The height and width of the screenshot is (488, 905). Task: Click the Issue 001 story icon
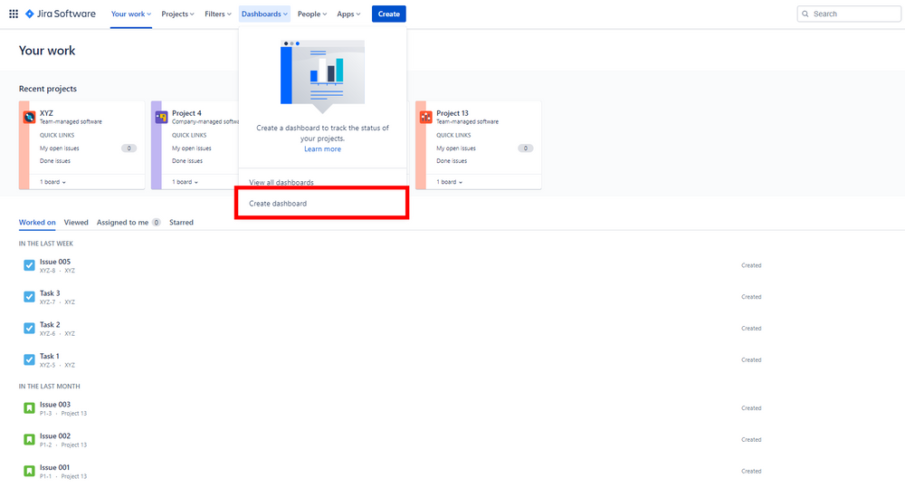tap(30, 472)
